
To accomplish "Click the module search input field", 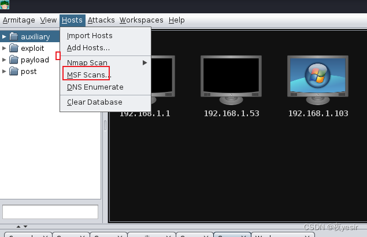I will click(x=50, y=212).
